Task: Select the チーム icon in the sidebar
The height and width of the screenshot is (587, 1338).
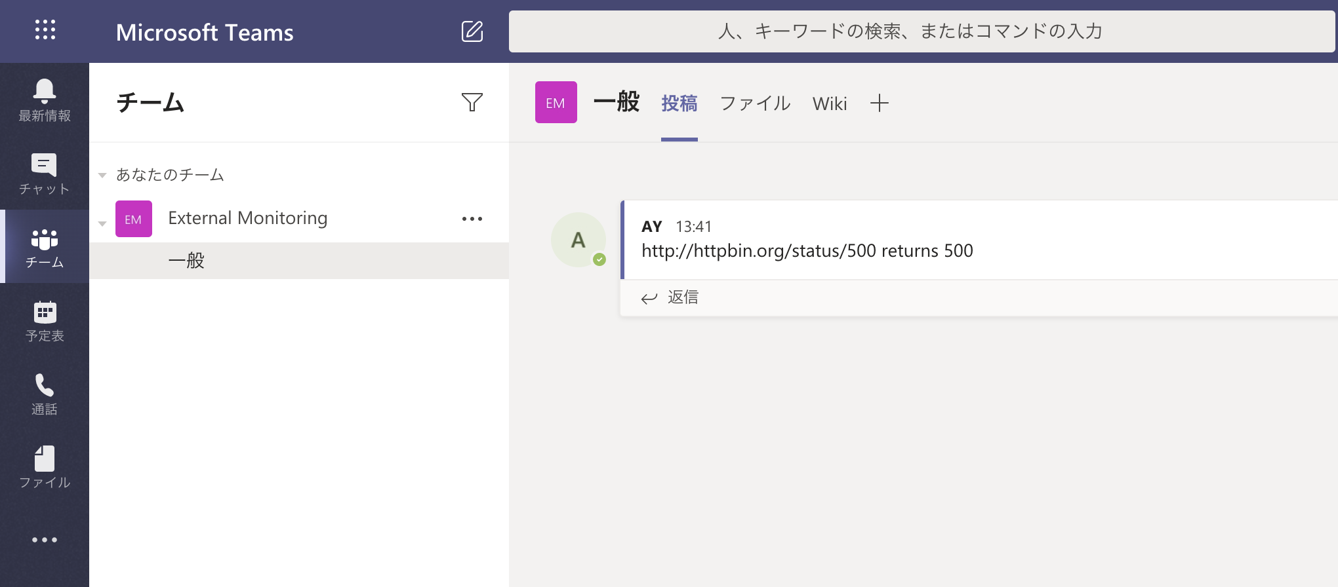Action: click(x=45, y=248)
